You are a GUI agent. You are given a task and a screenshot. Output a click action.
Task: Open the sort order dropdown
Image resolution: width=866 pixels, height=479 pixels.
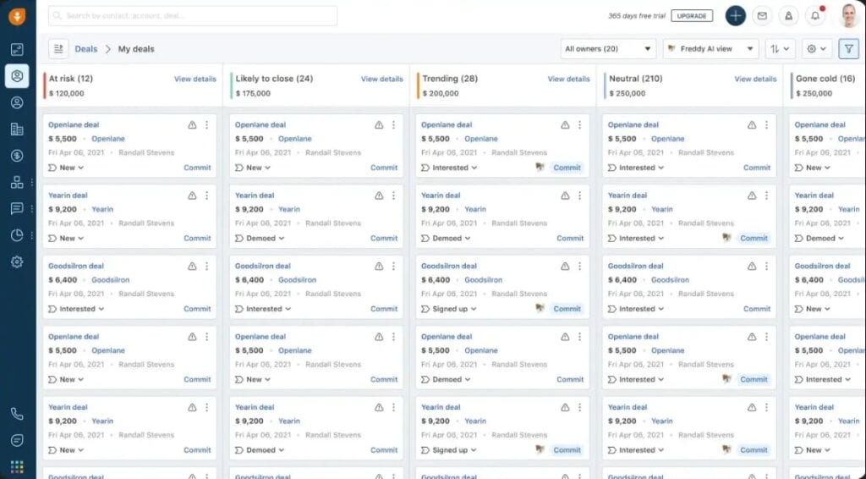(x=780, y=49)
